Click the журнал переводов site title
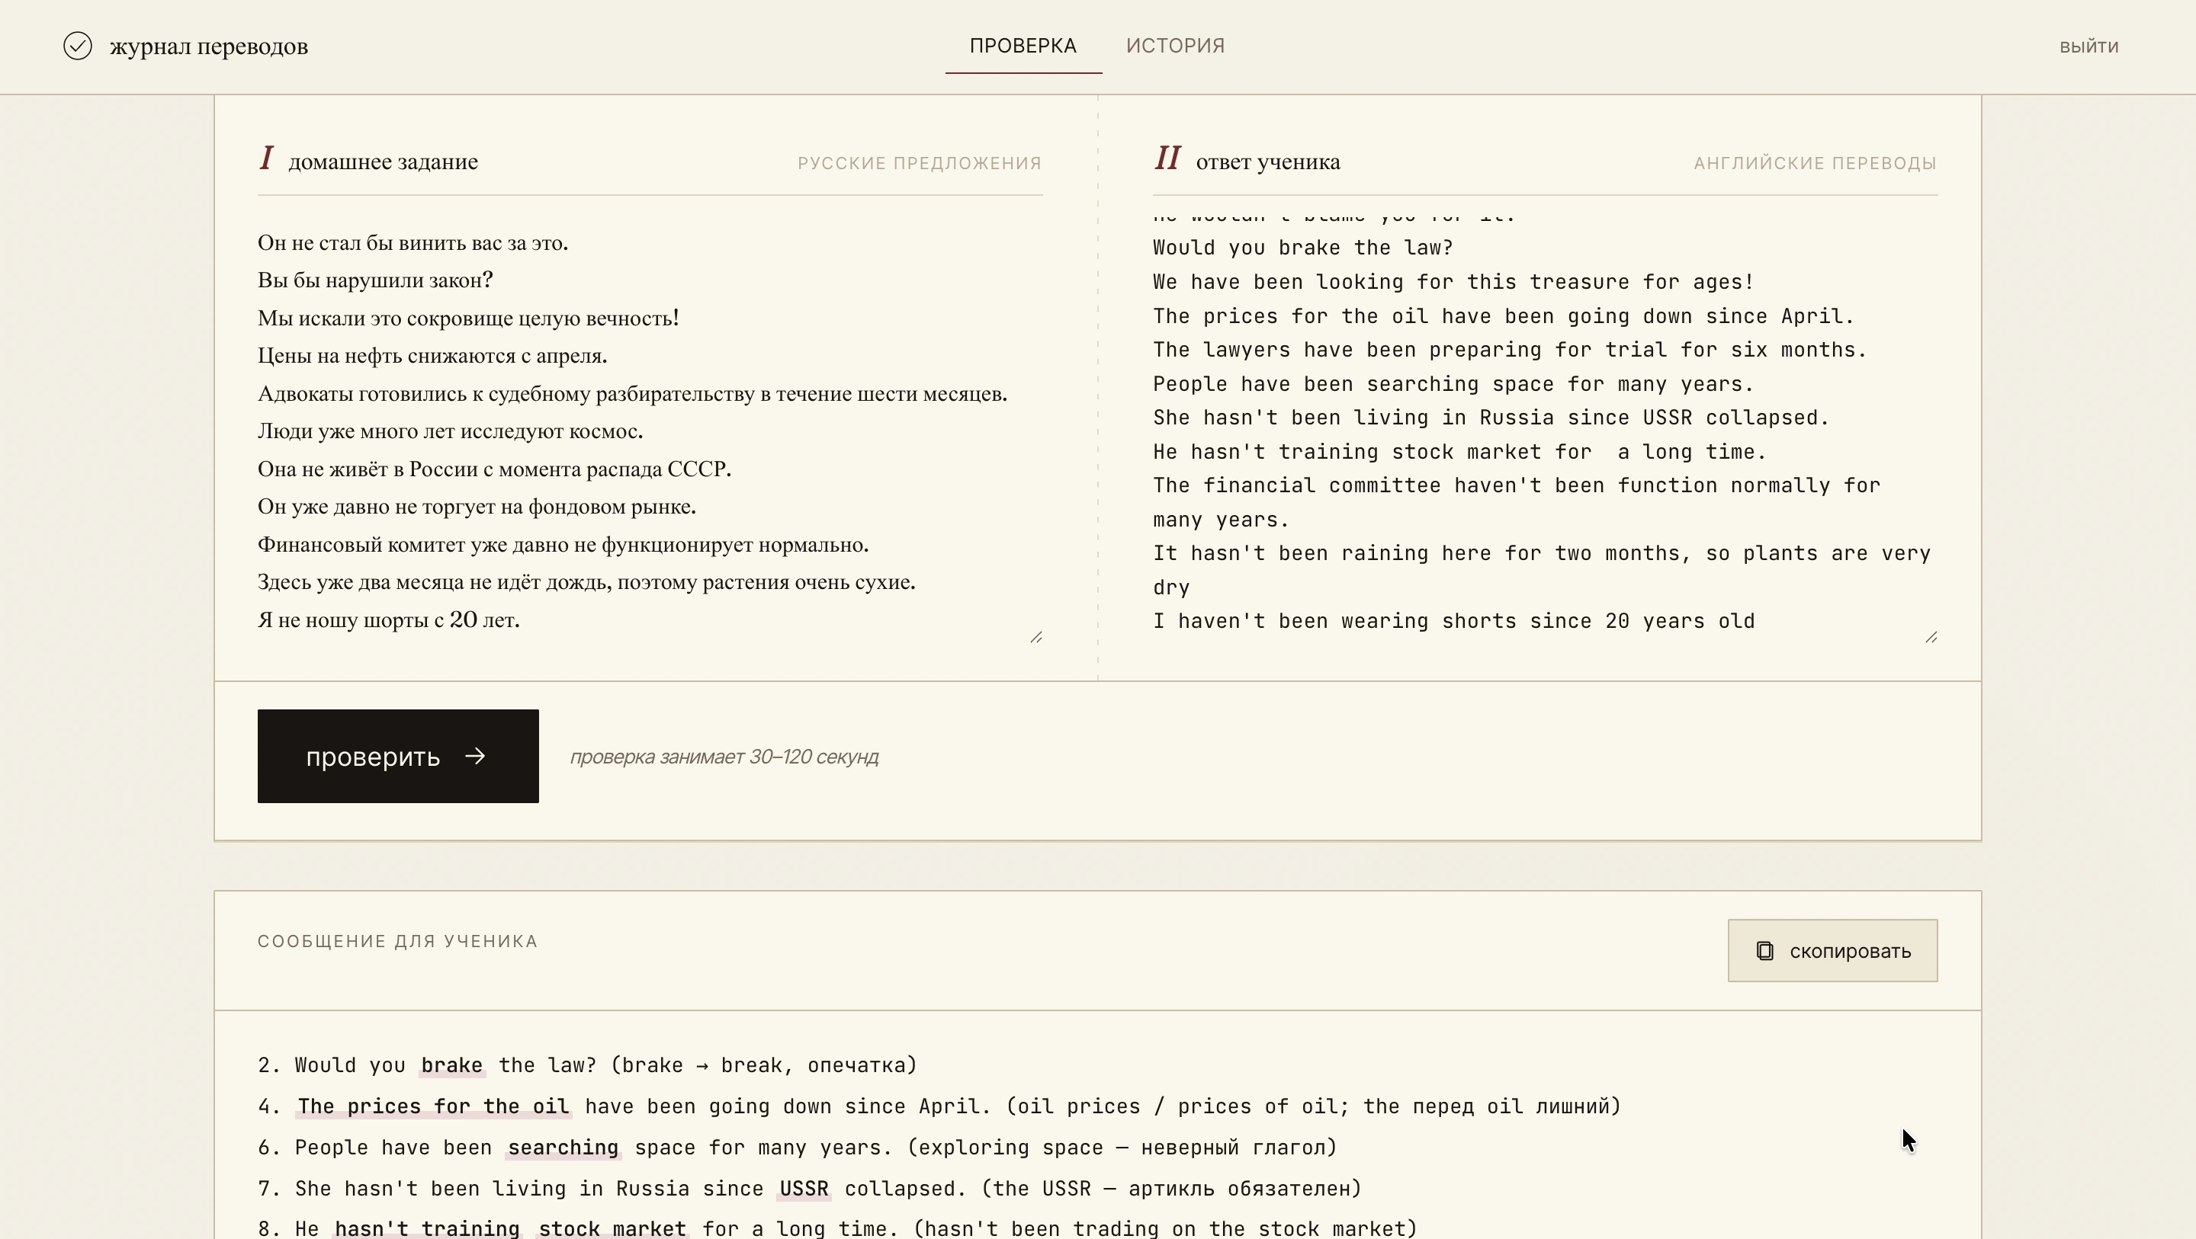 pos(209,46)
